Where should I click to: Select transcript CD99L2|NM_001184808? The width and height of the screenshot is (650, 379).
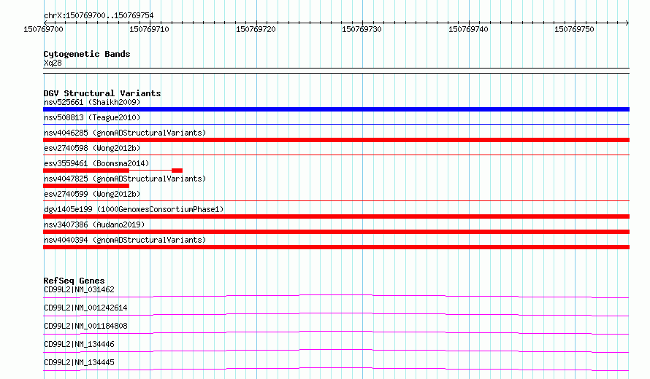point(85,326)
